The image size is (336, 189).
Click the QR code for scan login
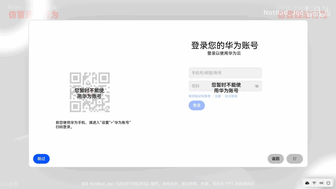coord(90,92)
